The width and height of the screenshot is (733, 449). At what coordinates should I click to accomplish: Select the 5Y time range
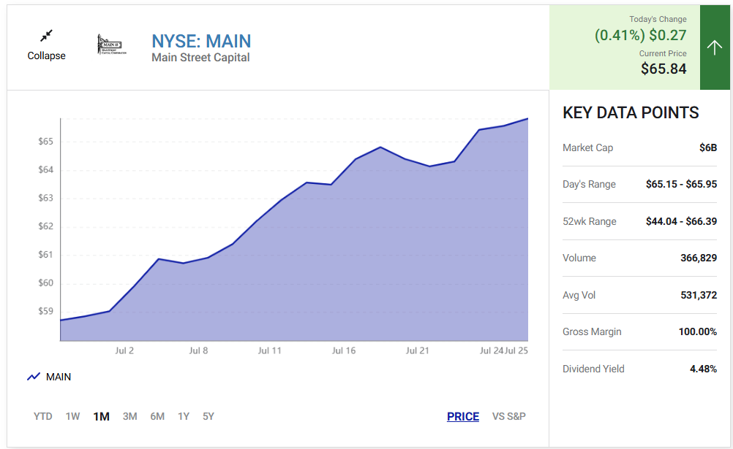(x=208, y=416)
